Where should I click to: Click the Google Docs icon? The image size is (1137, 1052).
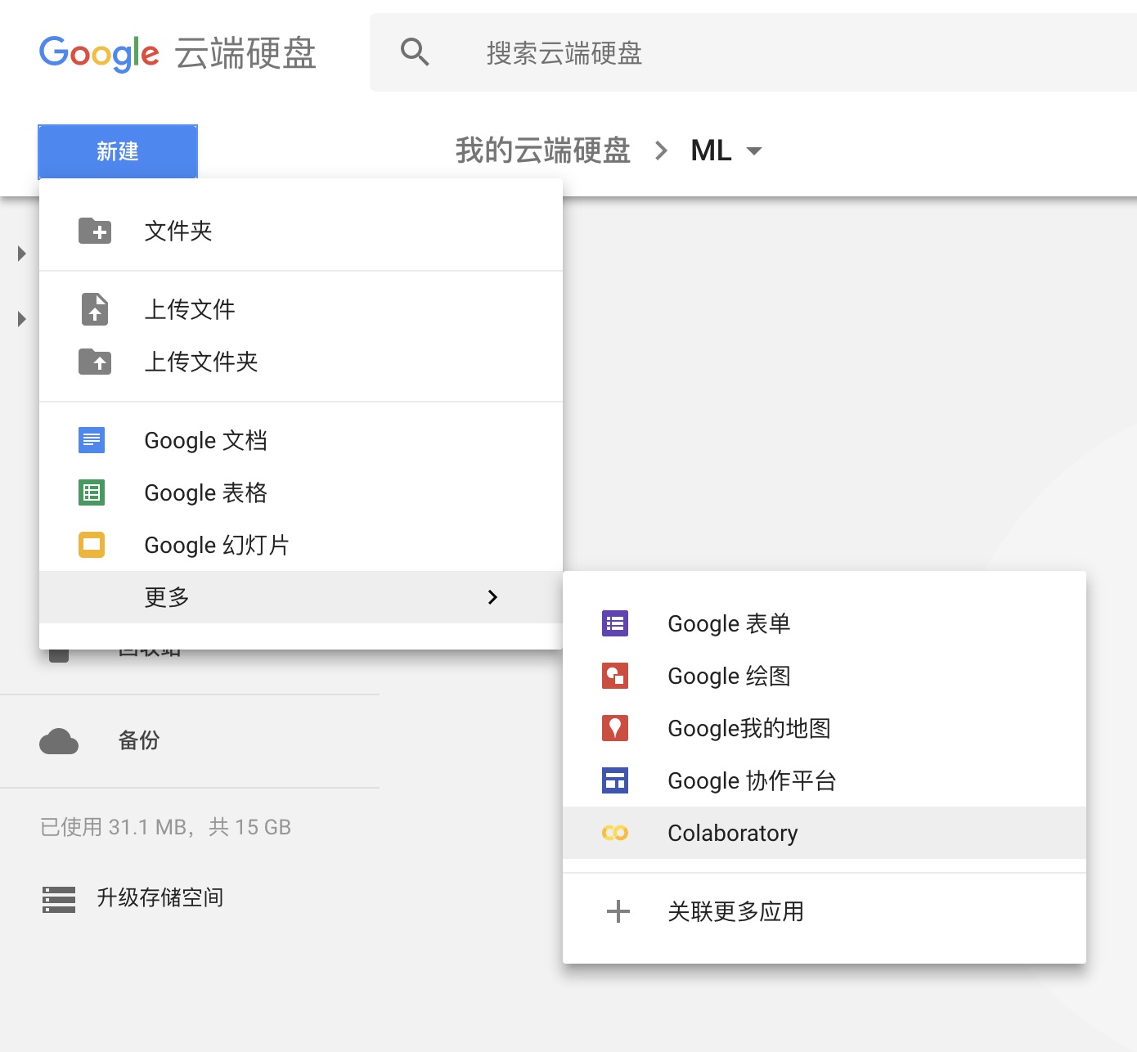click(x=92, y=440)
